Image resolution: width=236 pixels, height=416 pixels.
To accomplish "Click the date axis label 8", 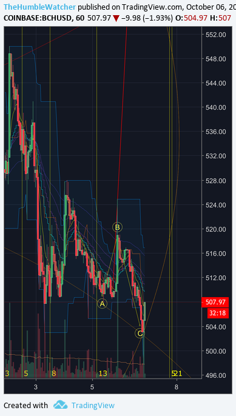I will (177, 387).
